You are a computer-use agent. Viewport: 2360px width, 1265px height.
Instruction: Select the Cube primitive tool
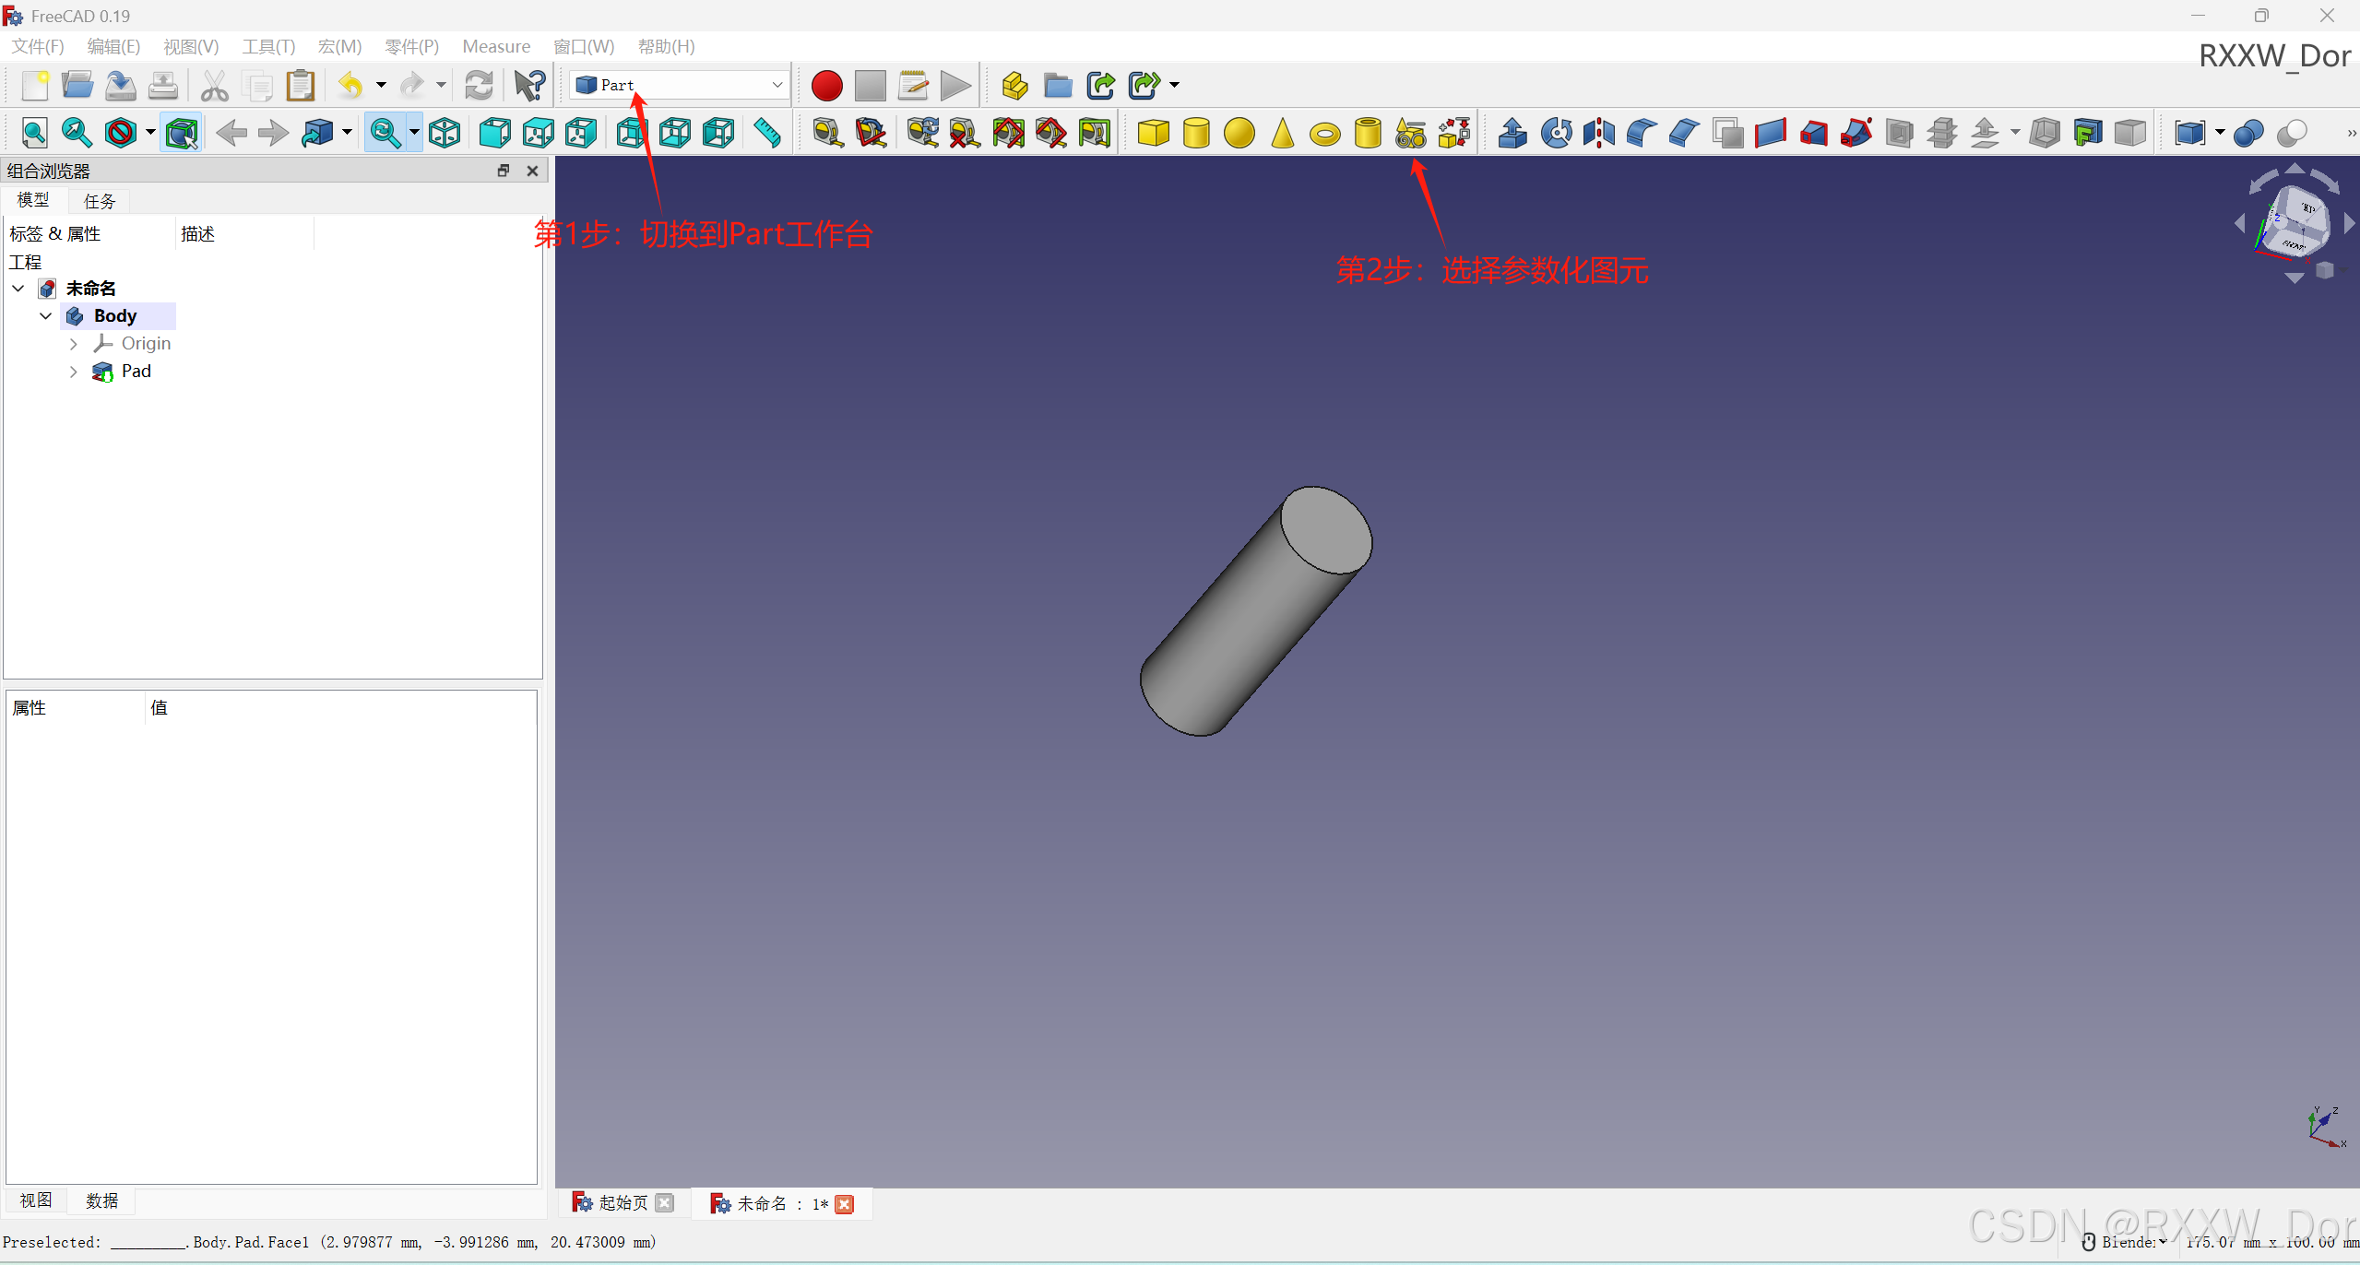1152,132
